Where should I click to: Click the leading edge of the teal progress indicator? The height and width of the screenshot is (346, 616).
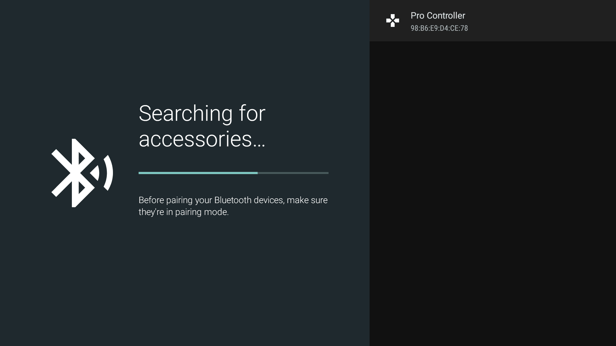pos(257,173)
